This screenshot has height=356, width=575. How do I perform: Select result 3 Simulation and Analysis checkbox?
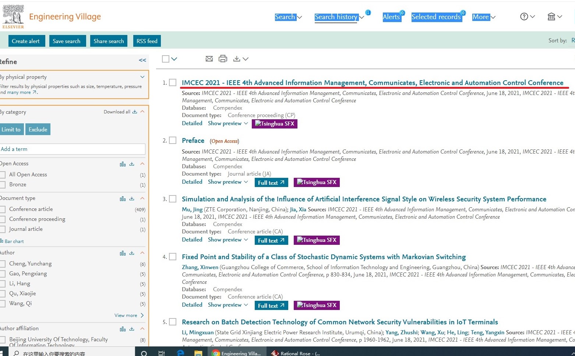coord(173,199)
